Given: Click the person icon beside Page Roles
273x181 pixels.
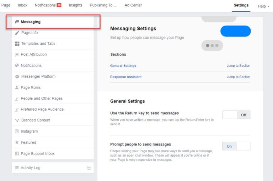Looking at the screenshot, I should click(17, 87).
